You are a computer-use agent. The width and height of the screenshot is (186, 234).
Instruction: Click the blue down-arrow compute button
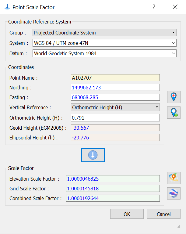coord(93,155)
